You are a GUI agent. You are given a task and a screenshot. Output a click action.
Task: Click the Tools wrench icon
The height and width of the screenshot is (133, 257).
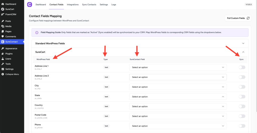point(3,64)
